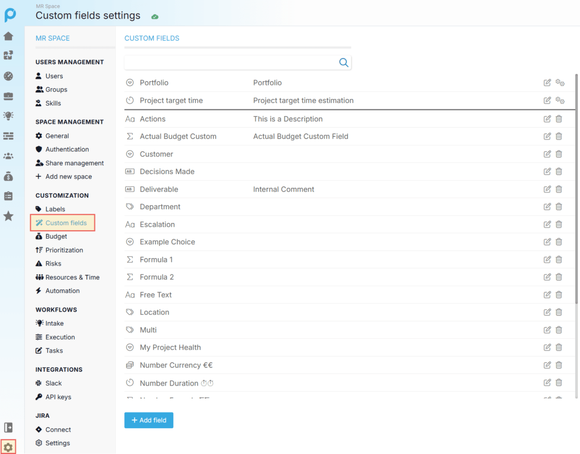
Task: Click Add new space
Action: [x=64, y=177]
